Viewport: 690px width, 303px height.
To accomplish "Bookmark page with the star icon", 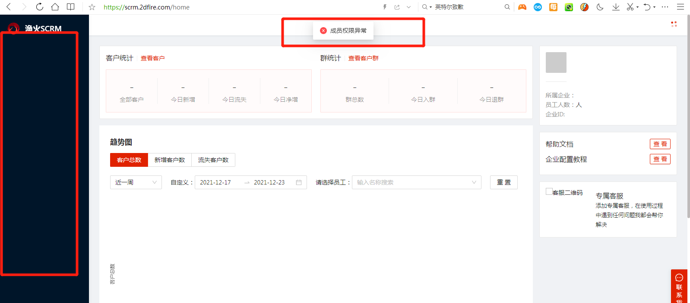I will click(x=92, y=7).
